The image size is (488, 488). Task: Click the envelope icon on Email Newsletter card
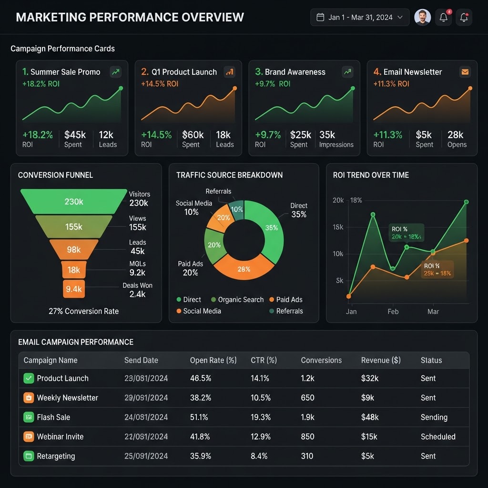pyautogui.click(x=465, y=72)
